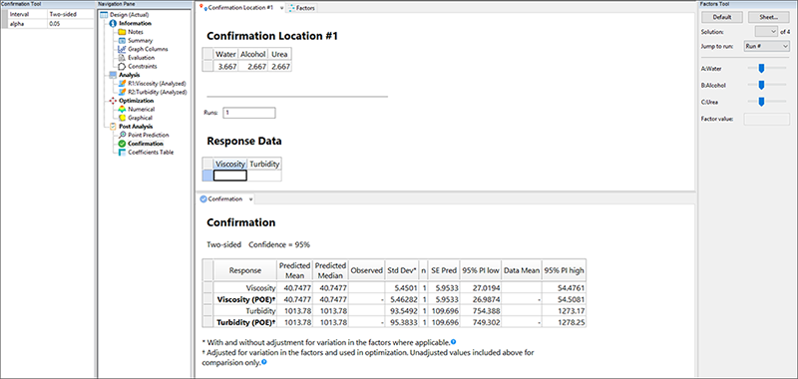Open the R2:Turbidity (Analyzed) response icon
Image resolution: width=798 pixels, height=379 pixels.
point(122,92)
